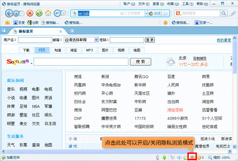Open the favorites folder icon on bookmark bar

click(x=7, y=23)
